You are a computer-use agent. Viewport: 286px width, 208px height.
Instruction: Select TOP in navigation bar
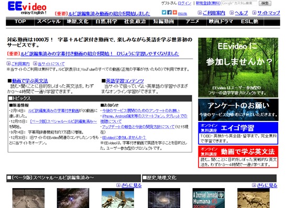(x=20, y=21)
